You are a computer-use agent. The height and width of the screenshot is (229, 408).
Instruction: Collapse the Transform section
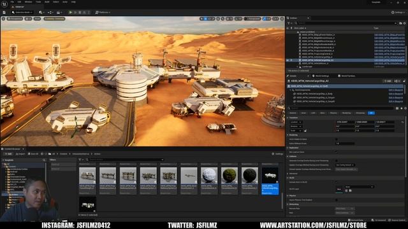[288, 118]
